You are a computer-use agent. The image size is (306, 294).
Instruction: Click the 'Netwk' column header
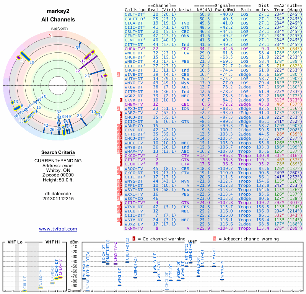(x=185, y=10)
